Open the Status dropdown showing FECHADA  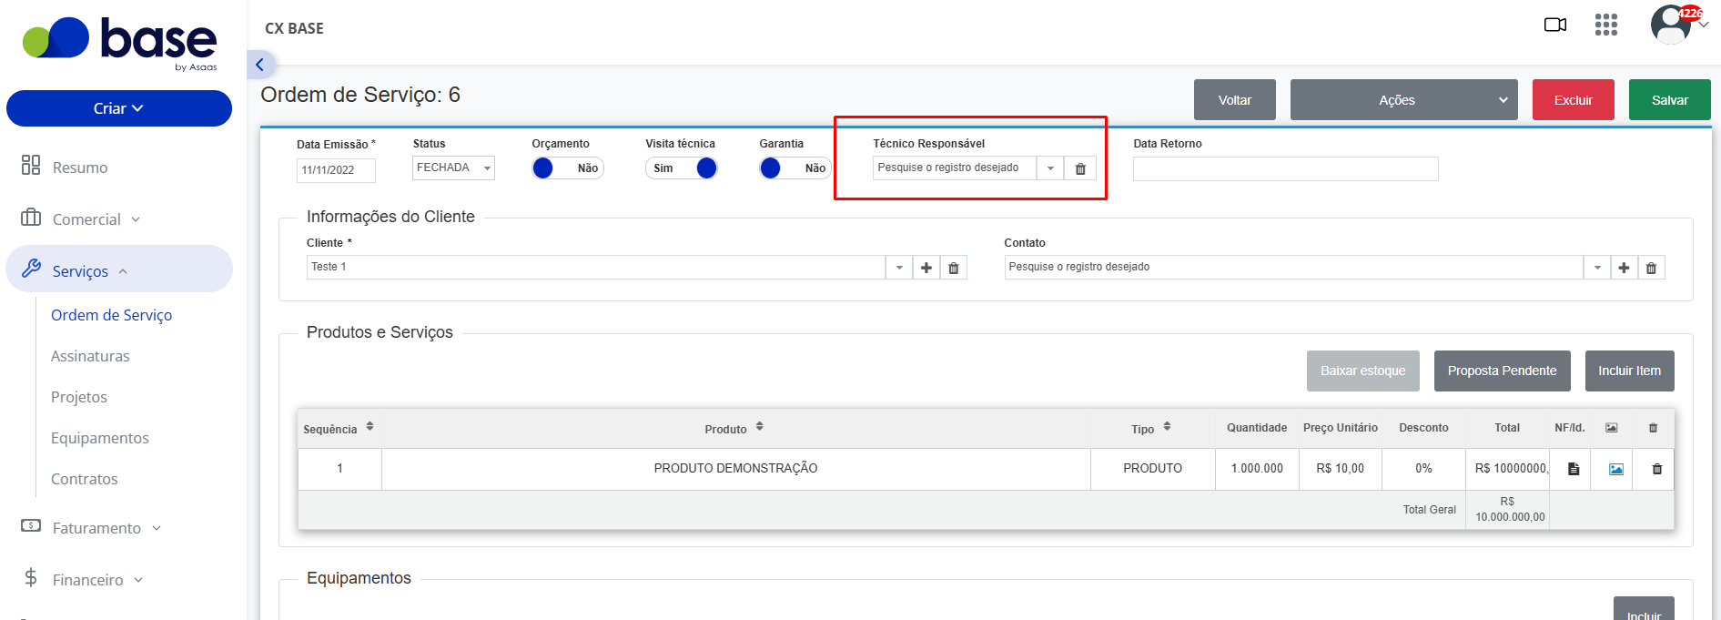(453, 168)
